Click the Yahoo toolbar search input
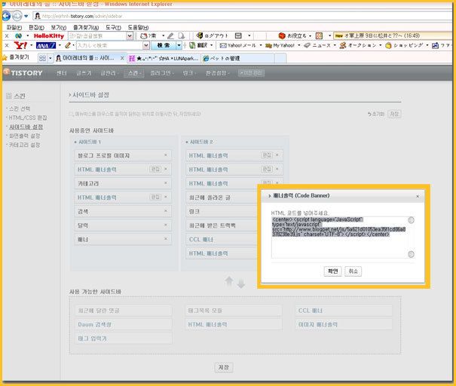456x386 pixels. [109, 45]
